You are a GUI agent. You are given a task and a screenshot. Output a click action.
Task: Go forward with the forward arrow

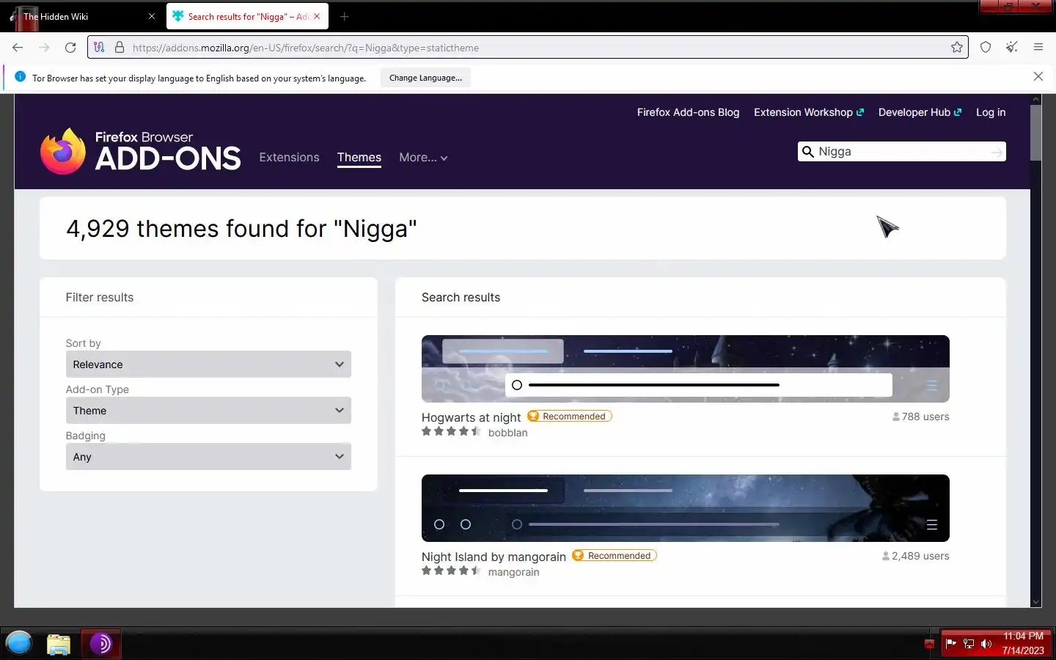click(x=44, y=48)
